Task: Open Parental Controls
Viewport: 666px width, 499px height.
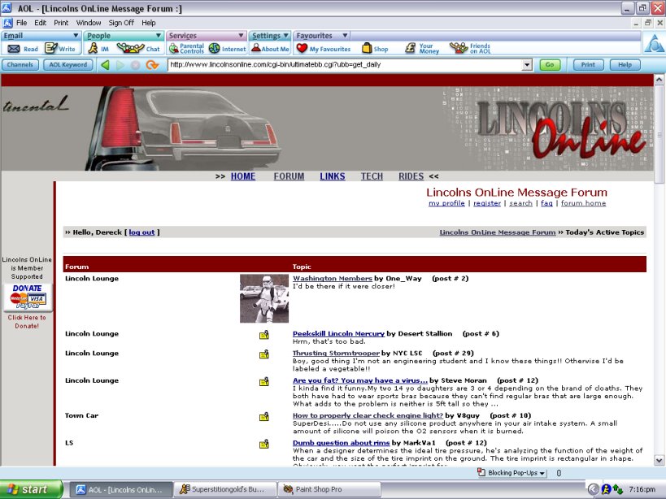Action: (x=186, y=49)
